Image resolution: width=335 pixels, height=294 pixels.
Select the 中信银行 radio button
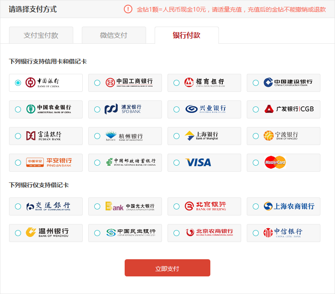(x=256, y=233)
